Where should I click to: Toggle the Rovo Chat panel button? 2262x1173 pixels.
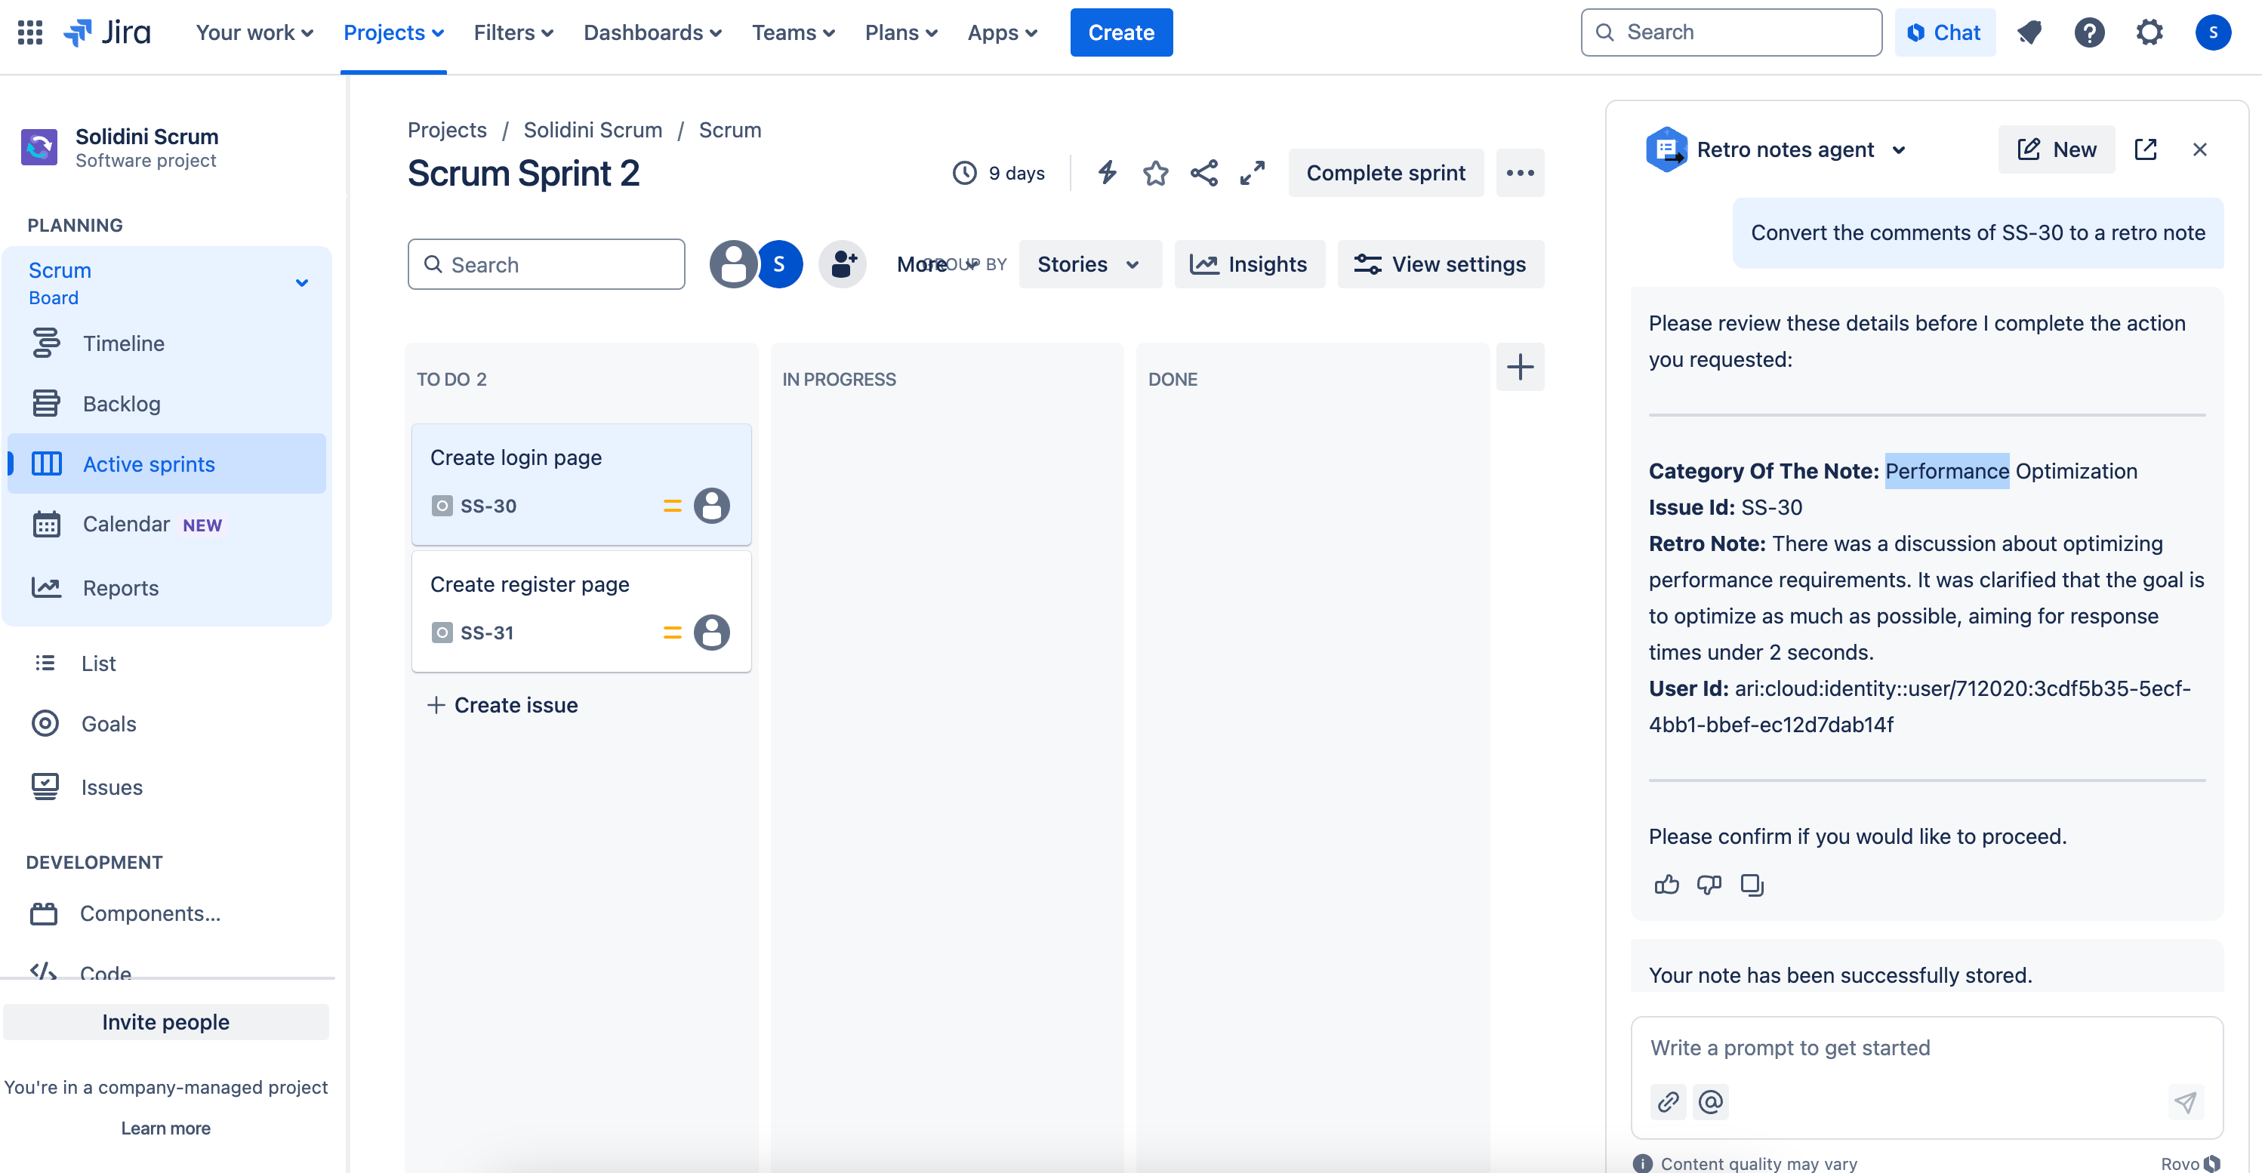(1944, 32)
